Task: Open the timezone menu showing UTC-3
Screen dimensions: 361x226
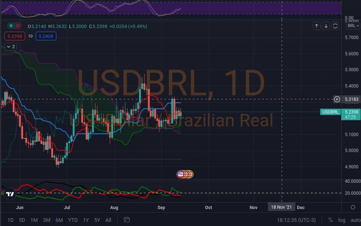Action: click(x=296, y=220)
